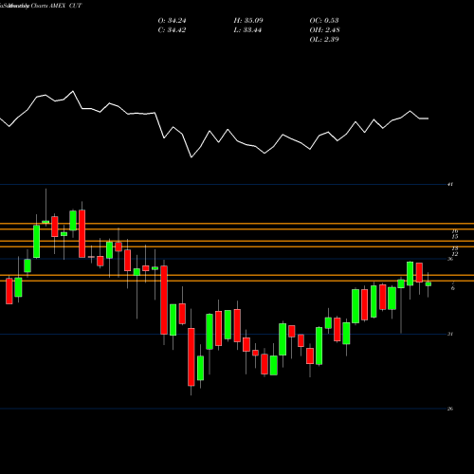
Task: Click the level label "13" on right
Action: [455, 248]
